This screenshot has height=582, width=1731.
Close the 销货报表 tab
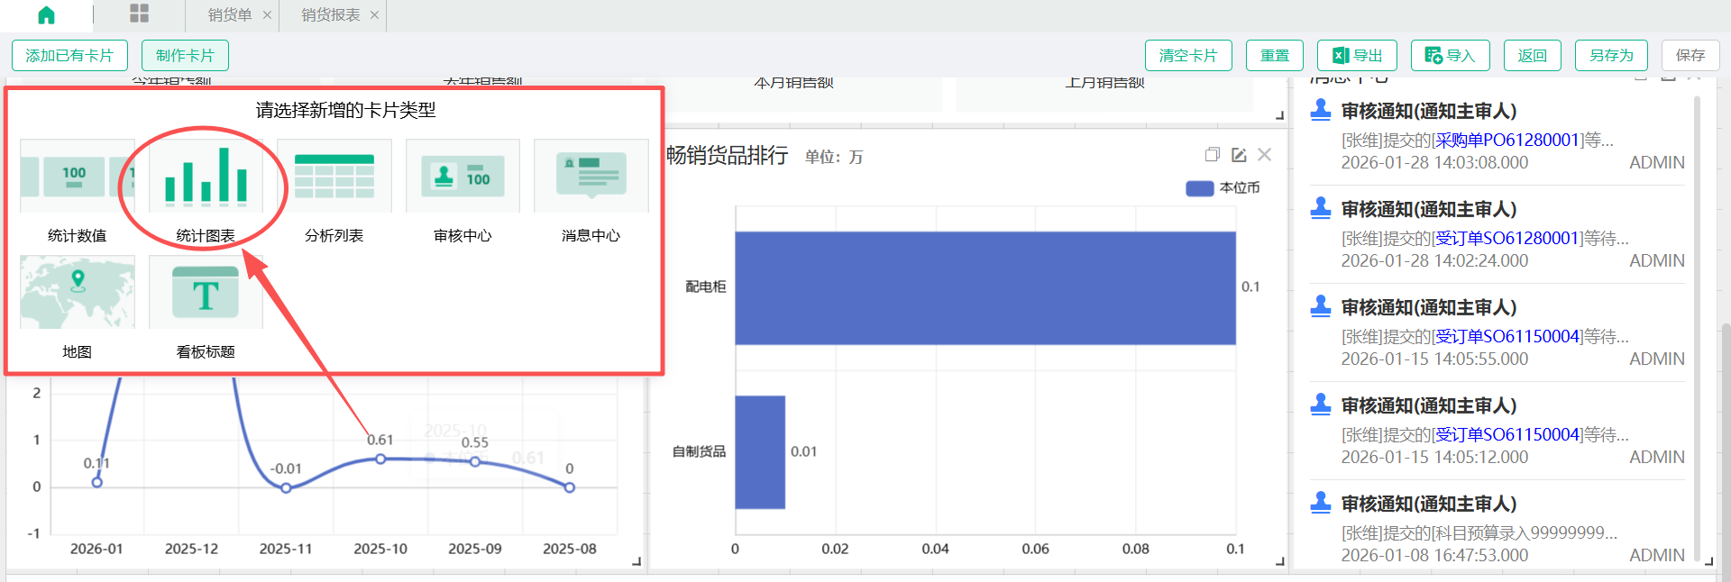(374, 15)
